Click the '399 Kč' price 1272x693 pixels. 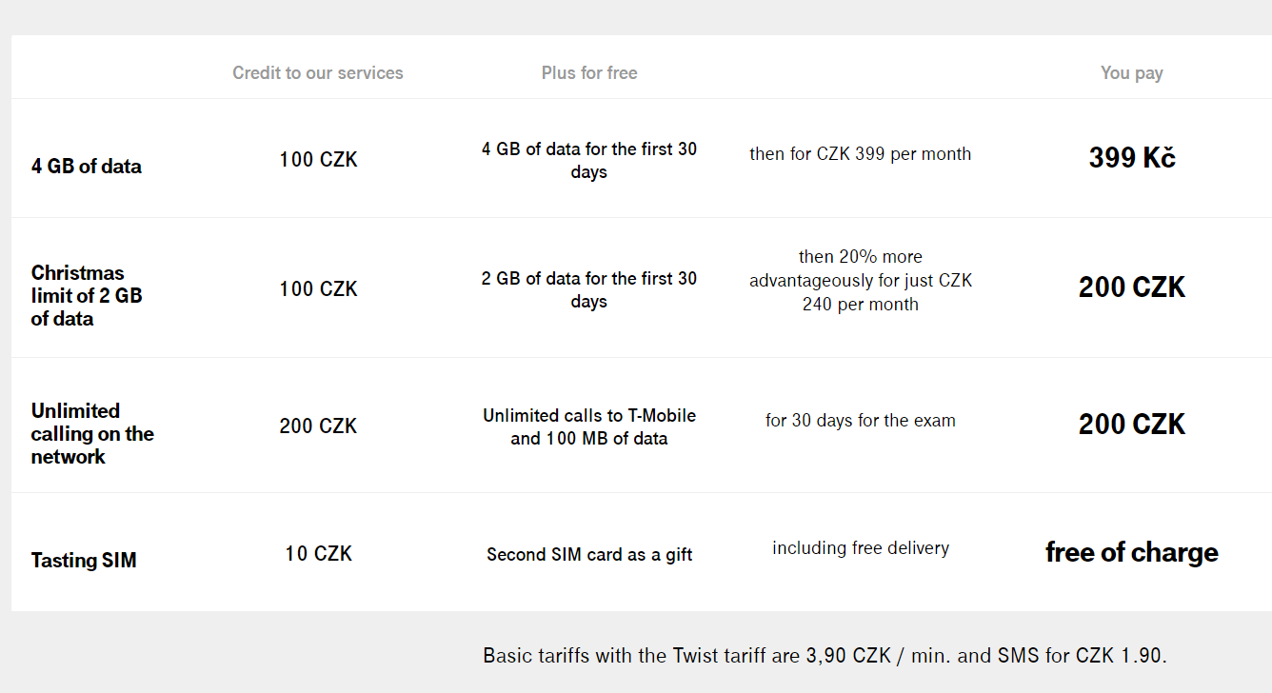click(x=1132, y=158)
